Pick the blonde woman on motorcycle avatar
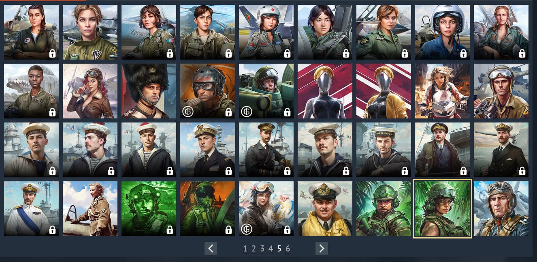The height and width of the screenshot is (262, 537). pos(442,91)
